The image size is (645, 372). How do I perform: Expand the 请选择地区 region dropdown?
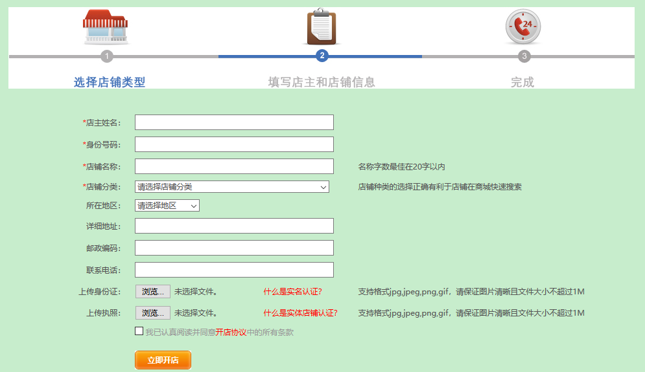tap(167, 206)
